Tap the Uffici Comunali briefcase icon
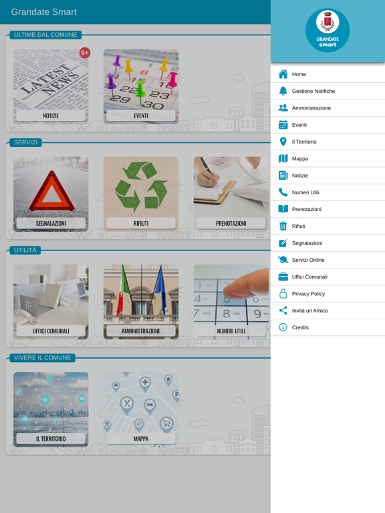Viewport: 385px width, 513px height. point(283,277)
